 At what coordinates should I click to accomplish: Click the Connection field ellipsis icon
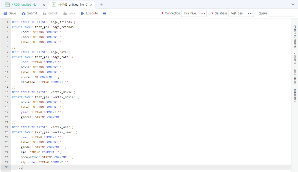click(x=203, y=13)
